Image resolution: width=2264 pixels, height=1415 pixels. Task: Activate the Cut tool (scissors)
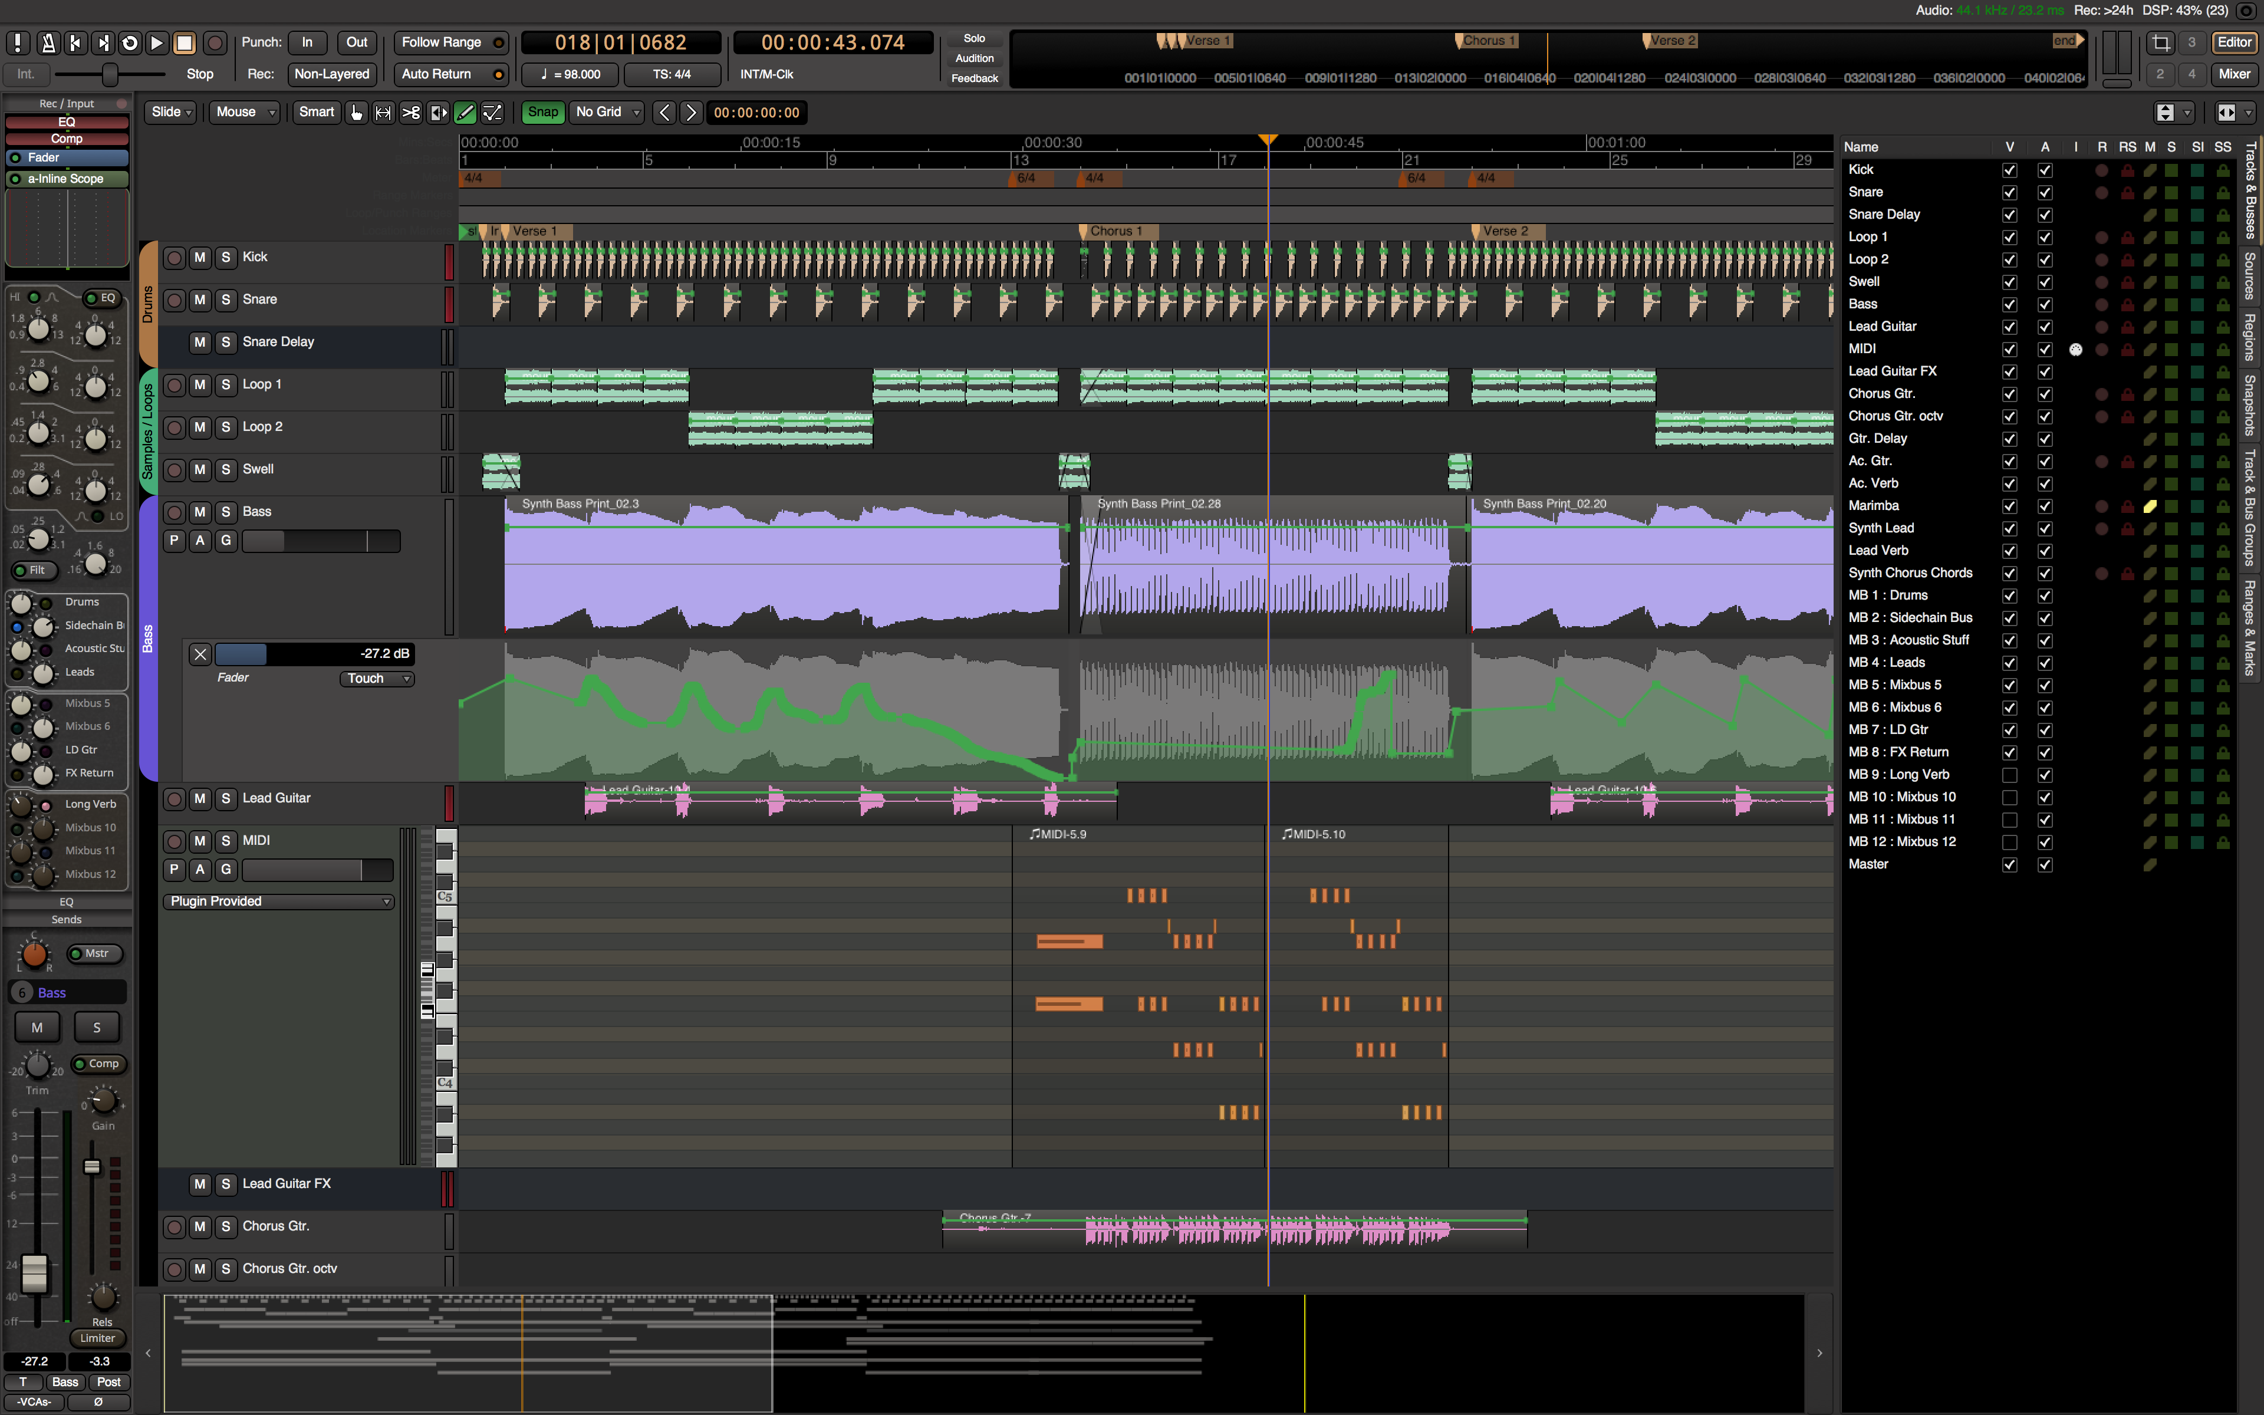pos(411,112)
